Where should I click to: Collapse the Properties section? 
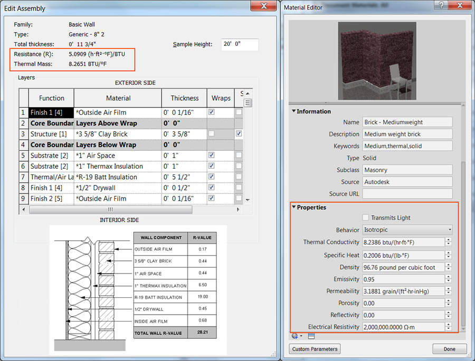click(x=293, y=207)
